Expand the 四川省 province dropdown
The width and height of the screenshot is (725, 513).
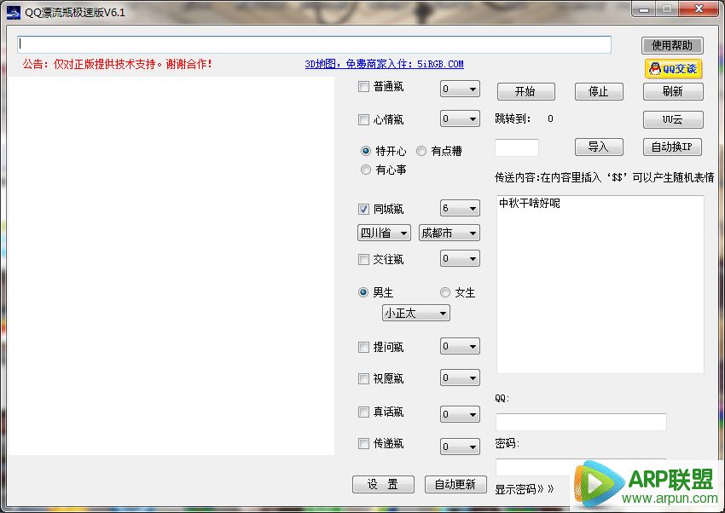[384, 233]
